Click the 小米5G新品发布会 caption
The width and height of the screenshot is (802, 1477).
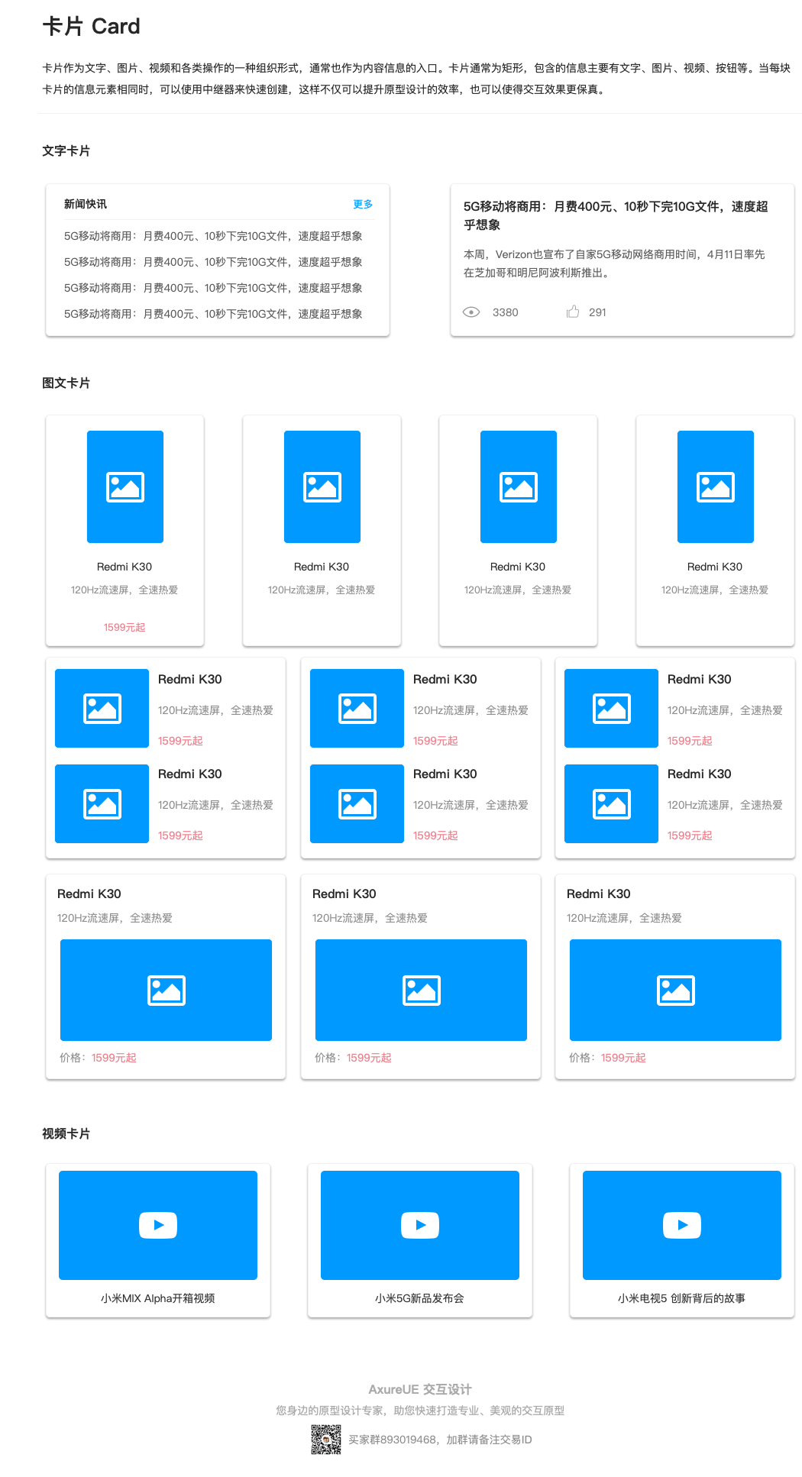pyautogui.click(x=420, y=1298)
